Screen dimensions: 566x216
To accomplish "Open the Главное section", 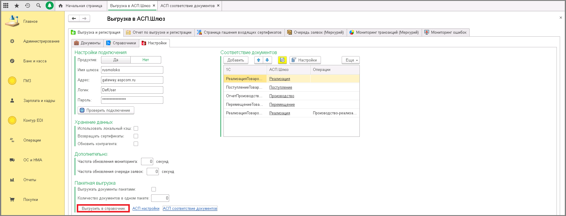I will 33,21.
